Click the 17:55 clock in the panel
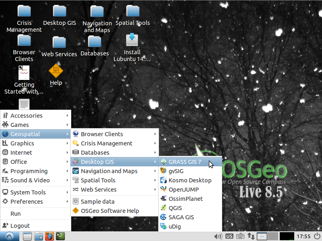The height and width of the screenshot is (241, 322). point(303,237)
